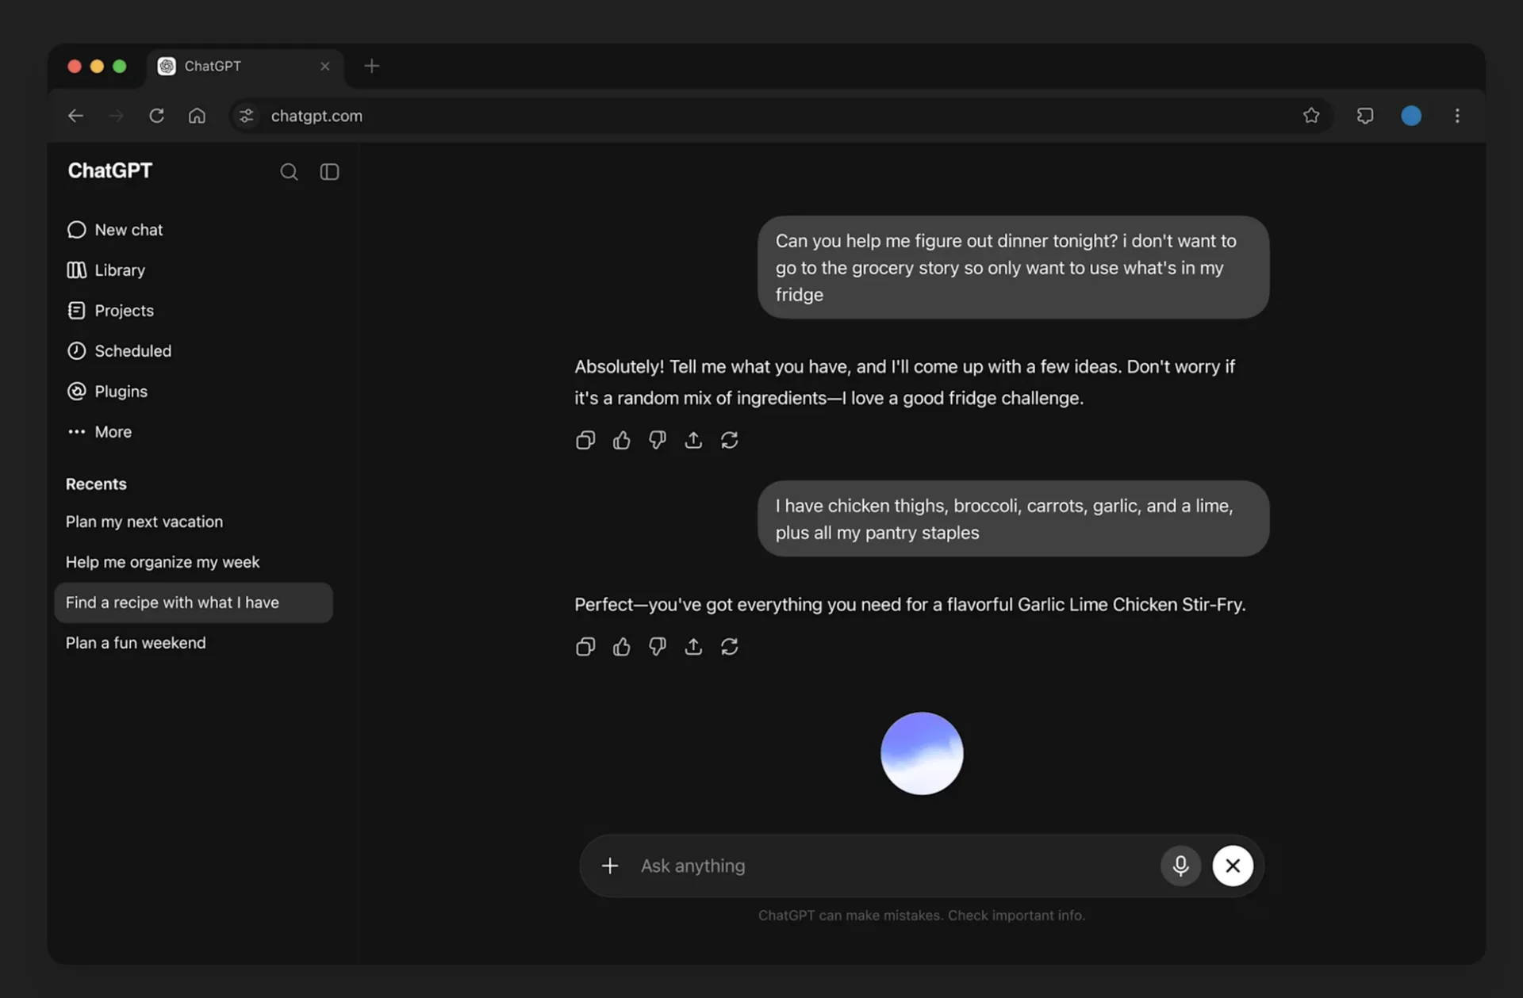The image size is (1523, 998).
Task: Open 'Help me organize my week' chat
Action: [163, 562]
